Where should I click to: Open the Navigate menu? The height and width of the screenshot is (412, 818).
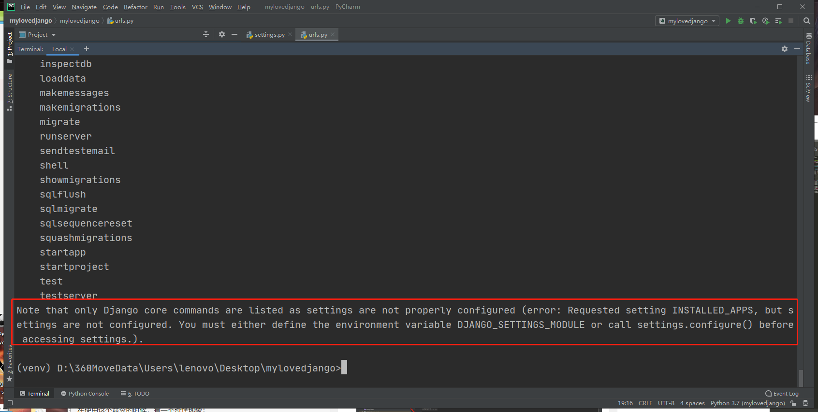84,7
